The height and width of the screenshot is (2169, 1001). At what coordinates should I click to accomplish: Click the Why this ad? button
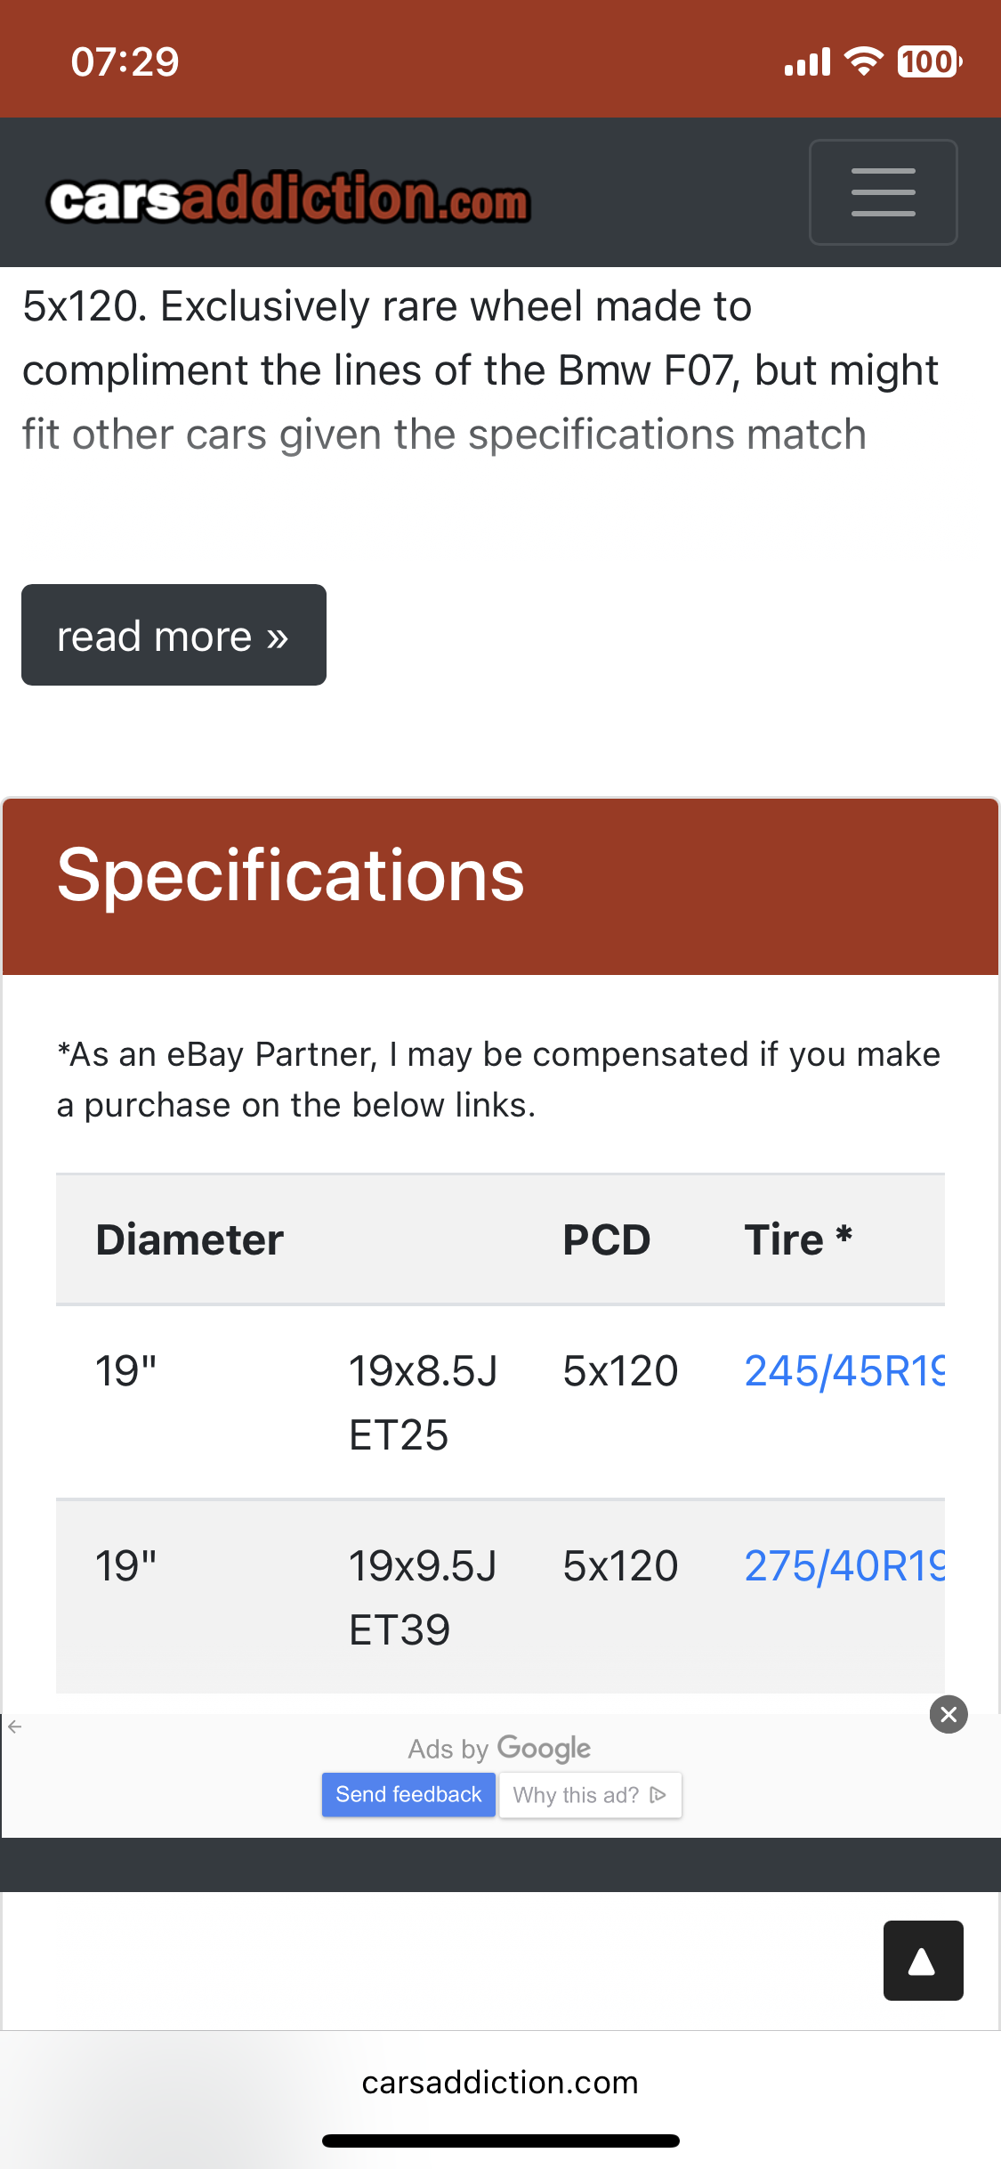(590, 1794)
